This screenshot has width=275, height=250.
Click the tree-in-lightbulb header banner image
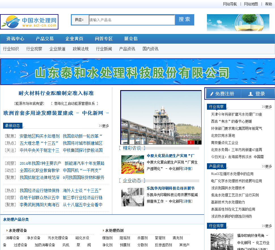238,23
